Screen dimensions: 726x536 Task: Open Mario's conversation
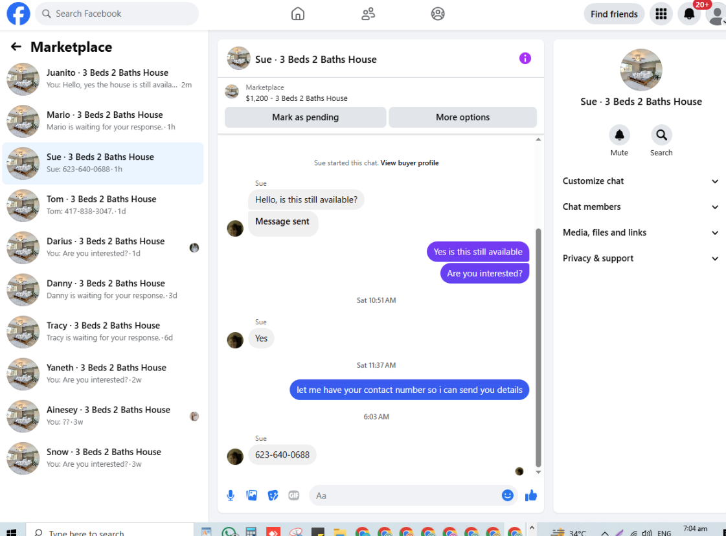point(103,121)
